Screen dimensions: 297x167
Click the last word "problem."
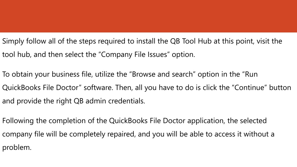coord(17,148)
